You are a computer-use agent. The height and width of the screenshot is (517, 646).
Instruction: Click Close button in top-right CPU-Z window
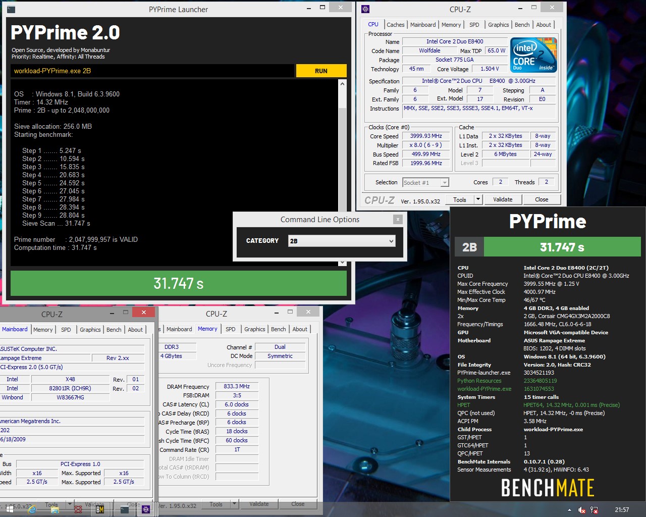tap(542, 199)
